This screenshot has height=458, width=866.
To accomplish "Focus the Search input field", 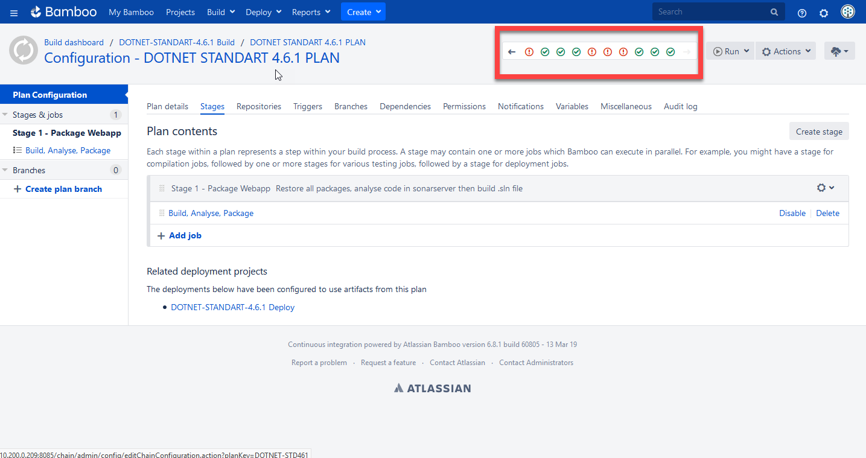I will [718, 12].
